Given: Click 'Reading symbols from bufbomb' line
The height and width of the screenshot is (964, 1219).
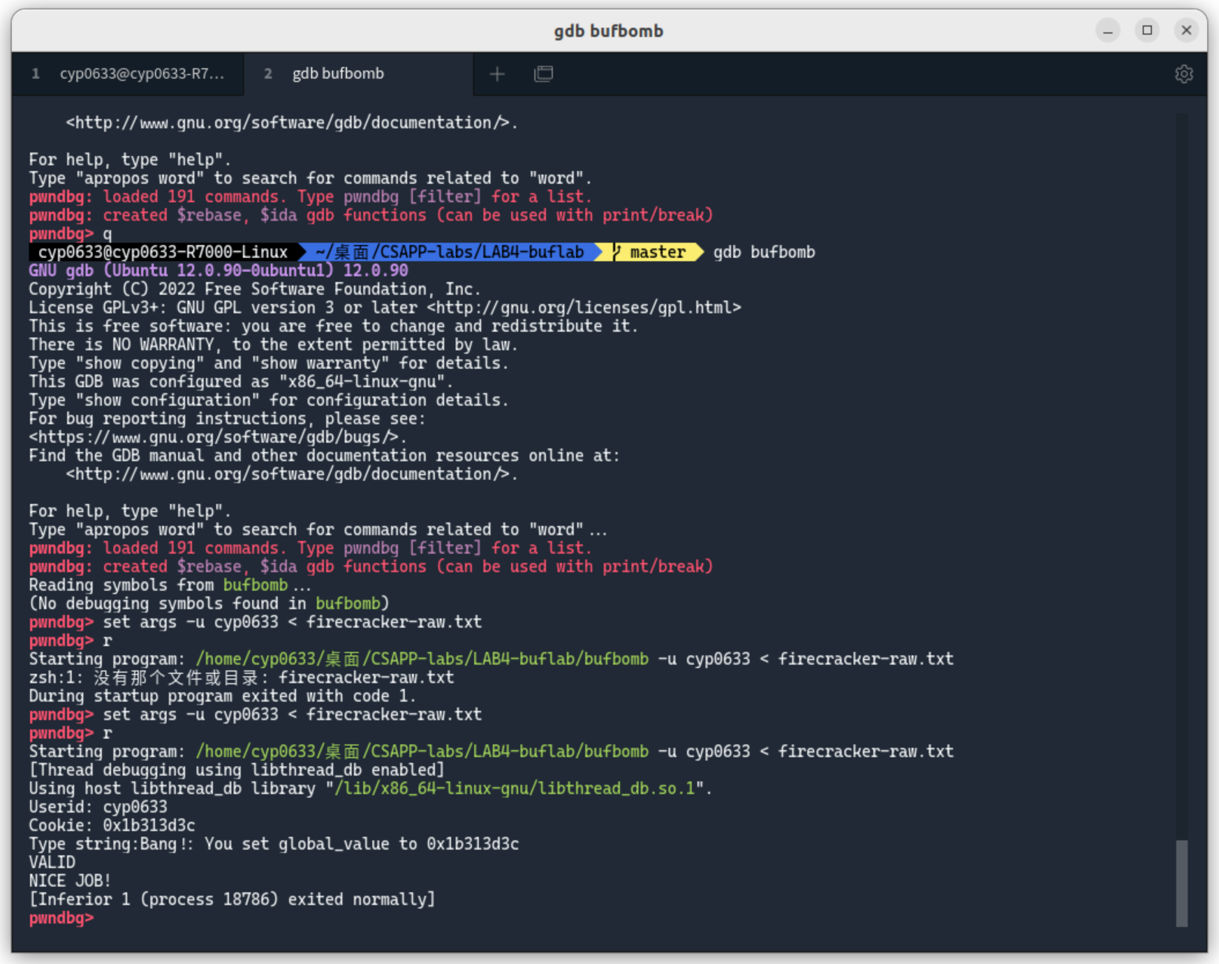Looking at the screenshot, I should click(170, 585).
